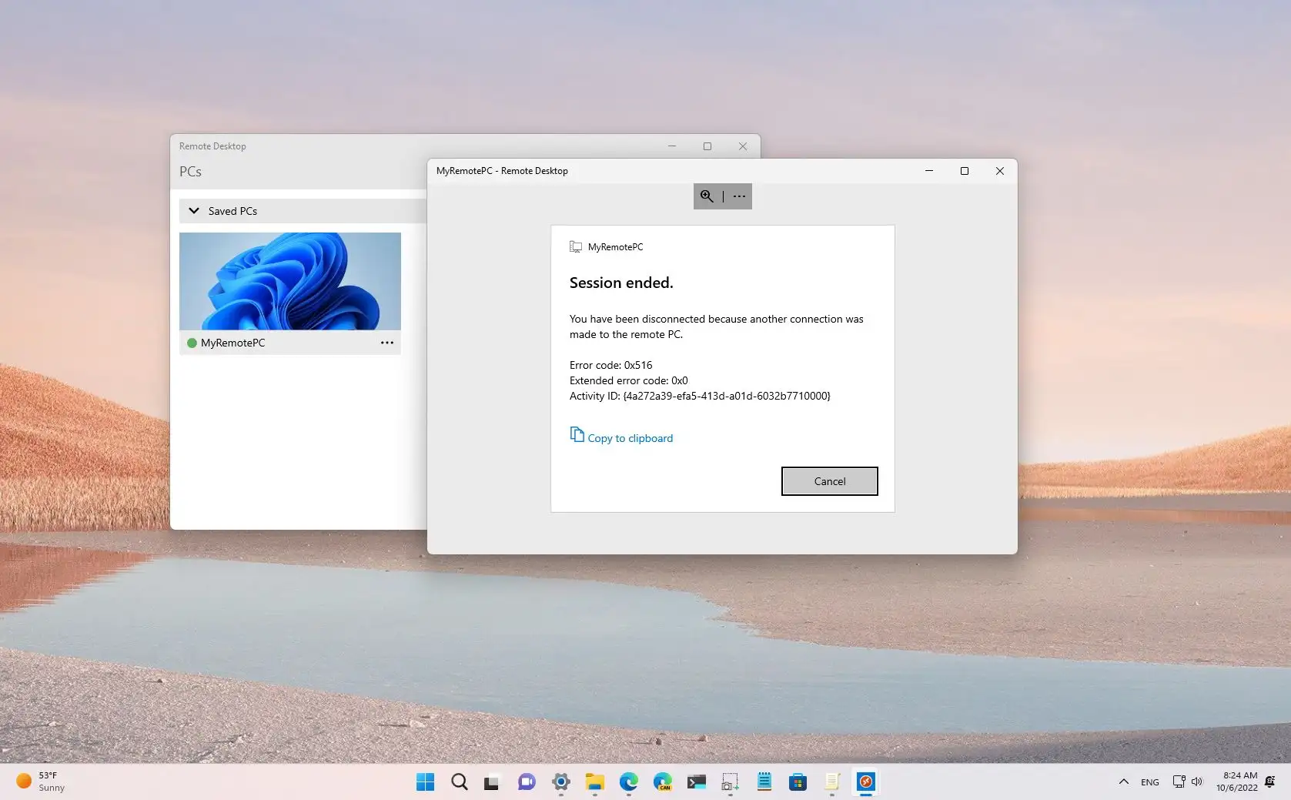Click the volume control in the system tray
This screenshot has height=800, width=1291.
click(x=1196, y=782)
